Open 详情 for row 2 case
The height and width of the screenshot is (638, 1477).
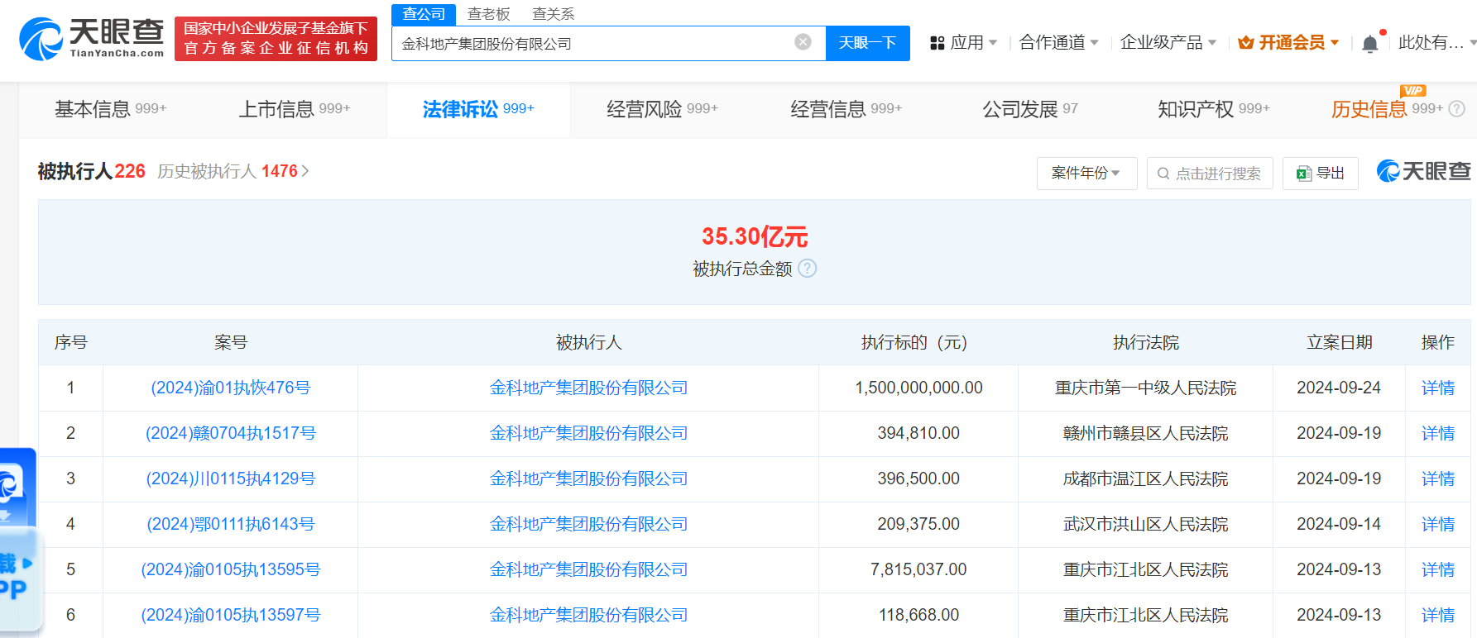[1438, 433]
